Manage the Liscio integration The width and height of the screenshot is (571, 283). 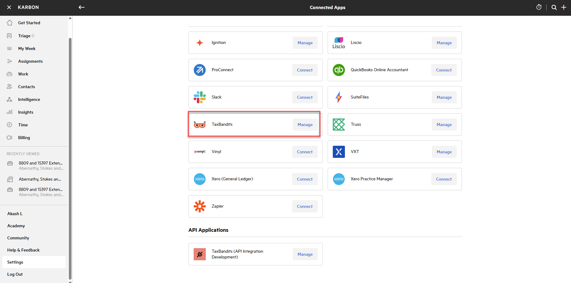444,43
